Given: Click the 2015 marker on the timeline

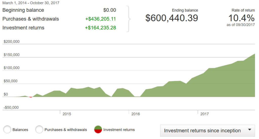Looking at the screenshot, I should coord(67,114).
